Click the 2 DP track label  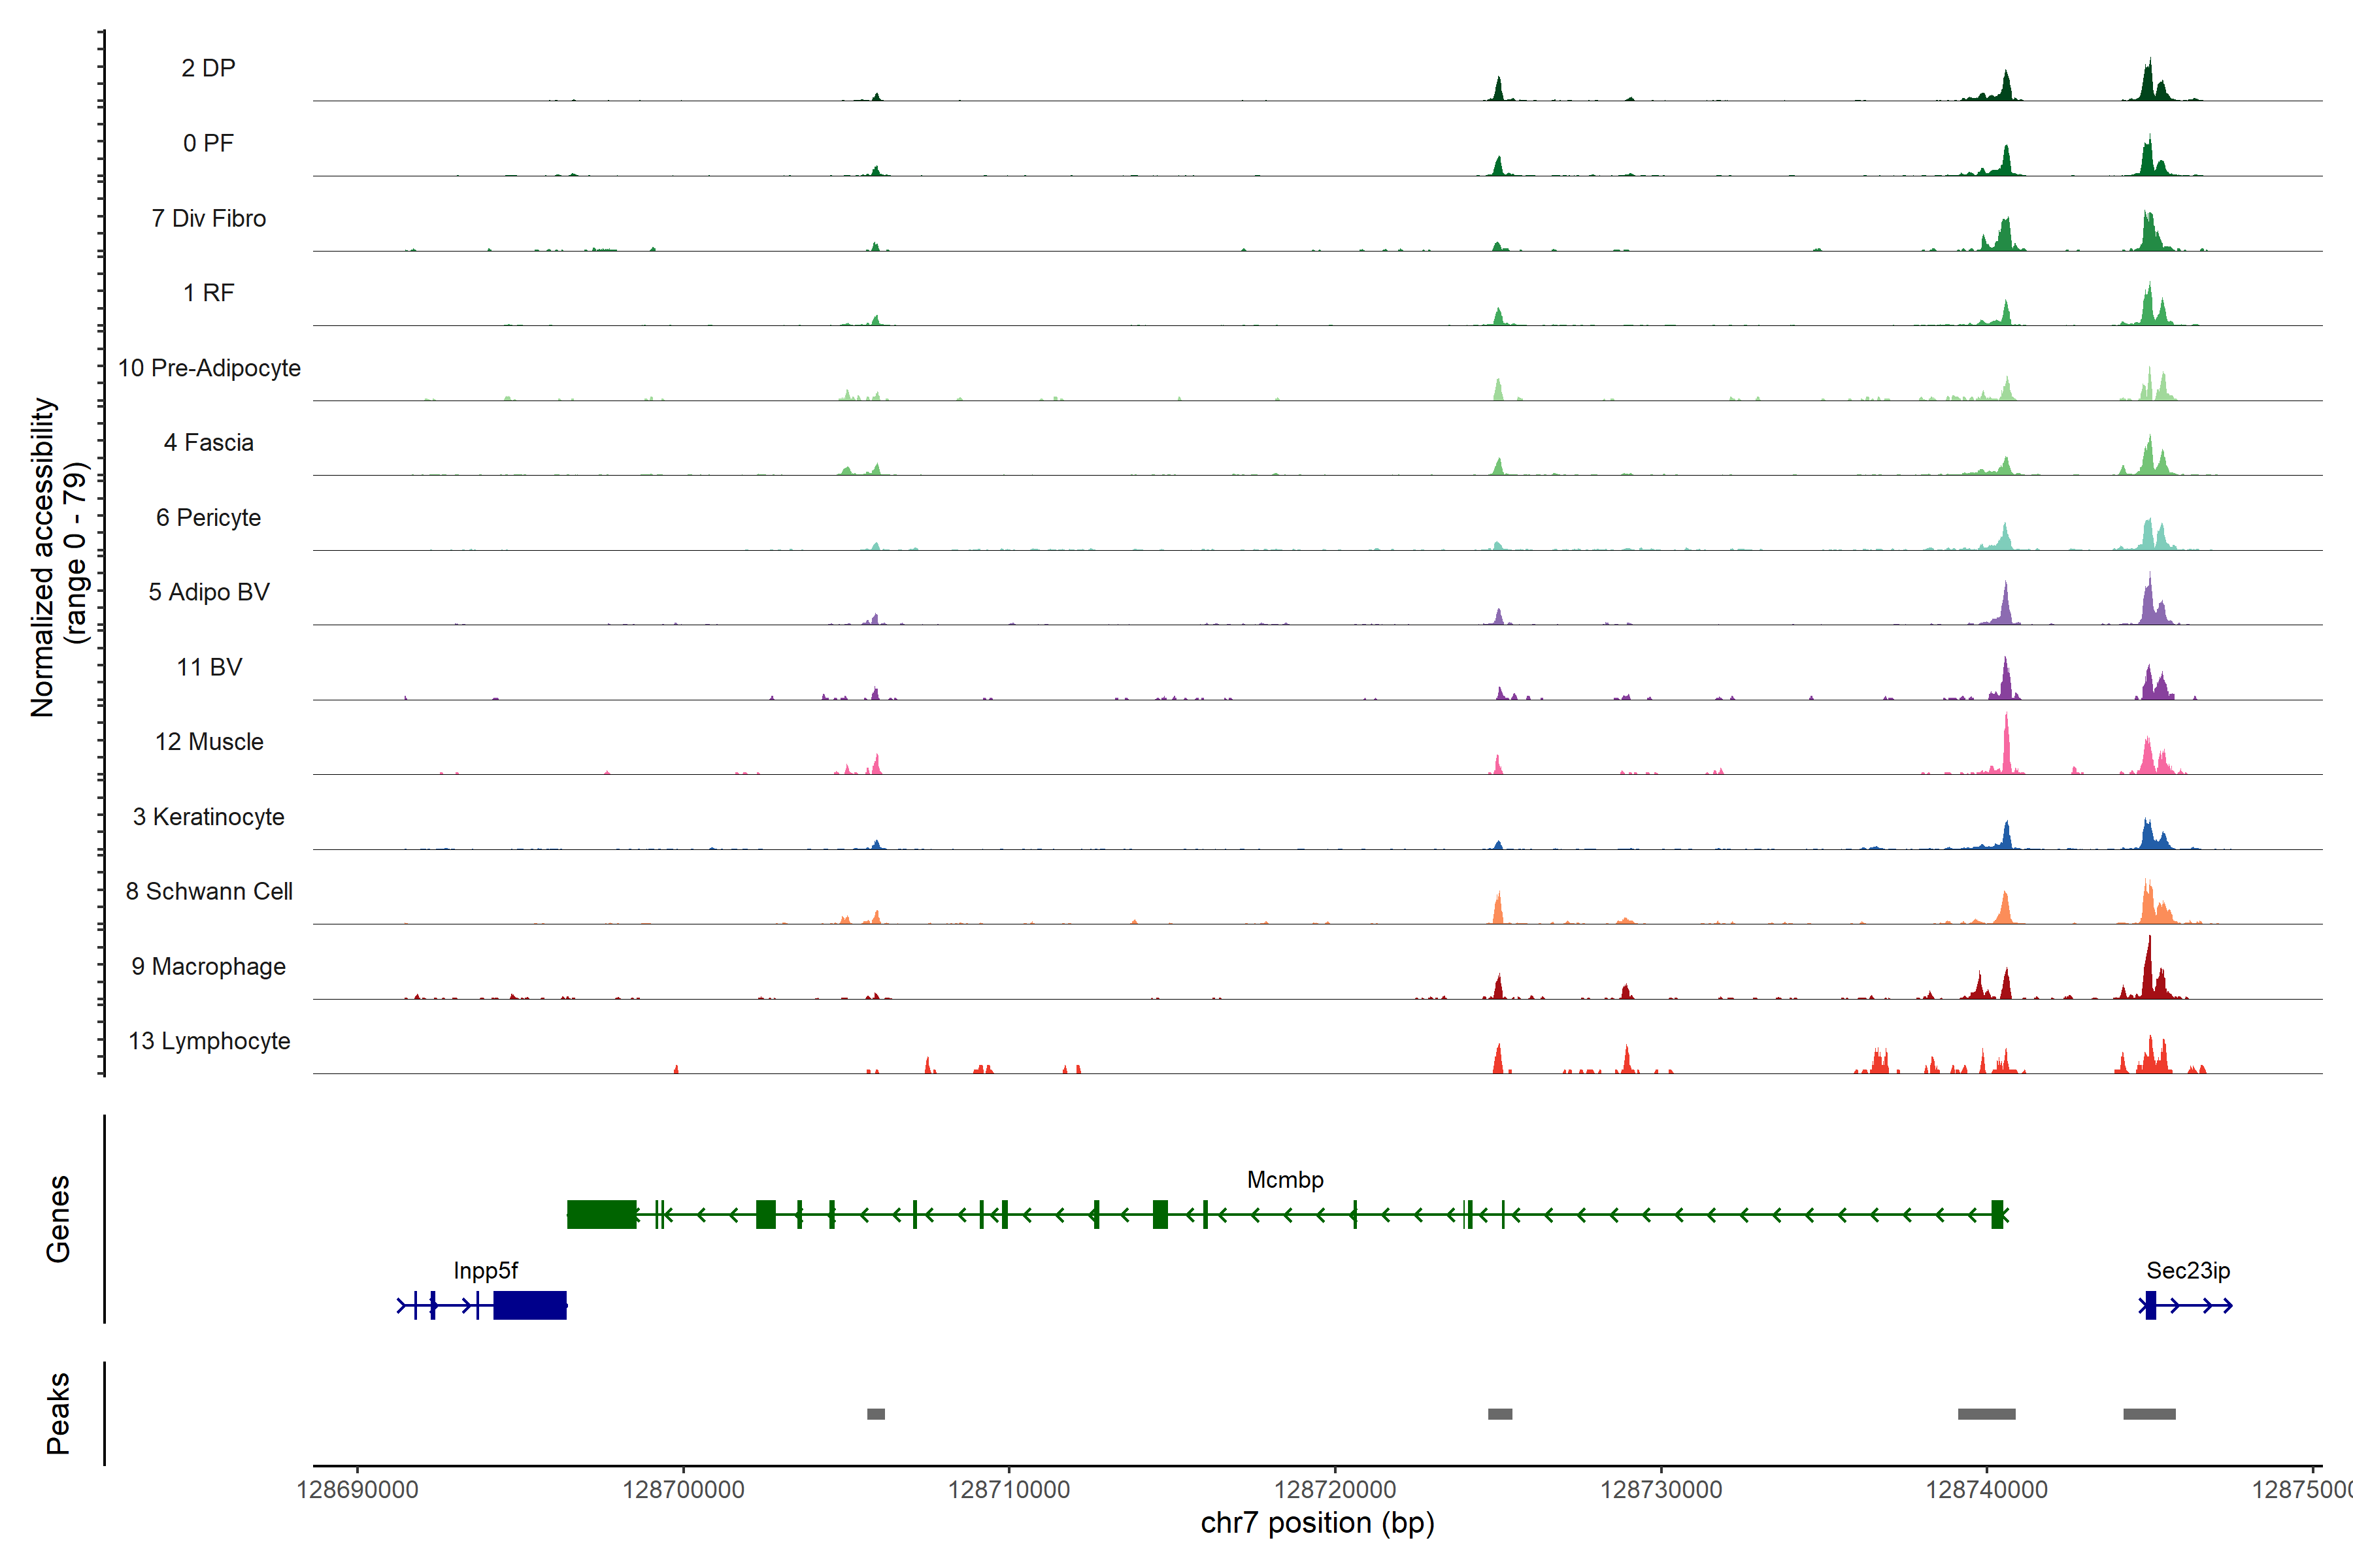208,68
